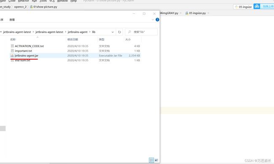Open the PyCharm Run menu

click(34, 1)
